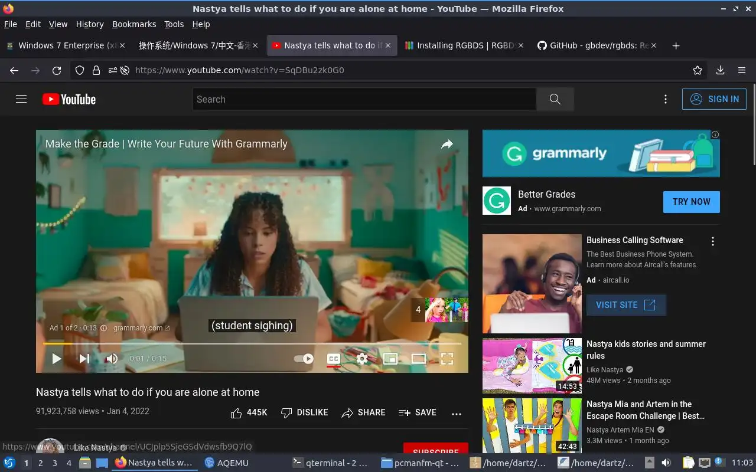Click the VISIT SITE button
This screenshot has height=472, width=756.
(626, 305)
